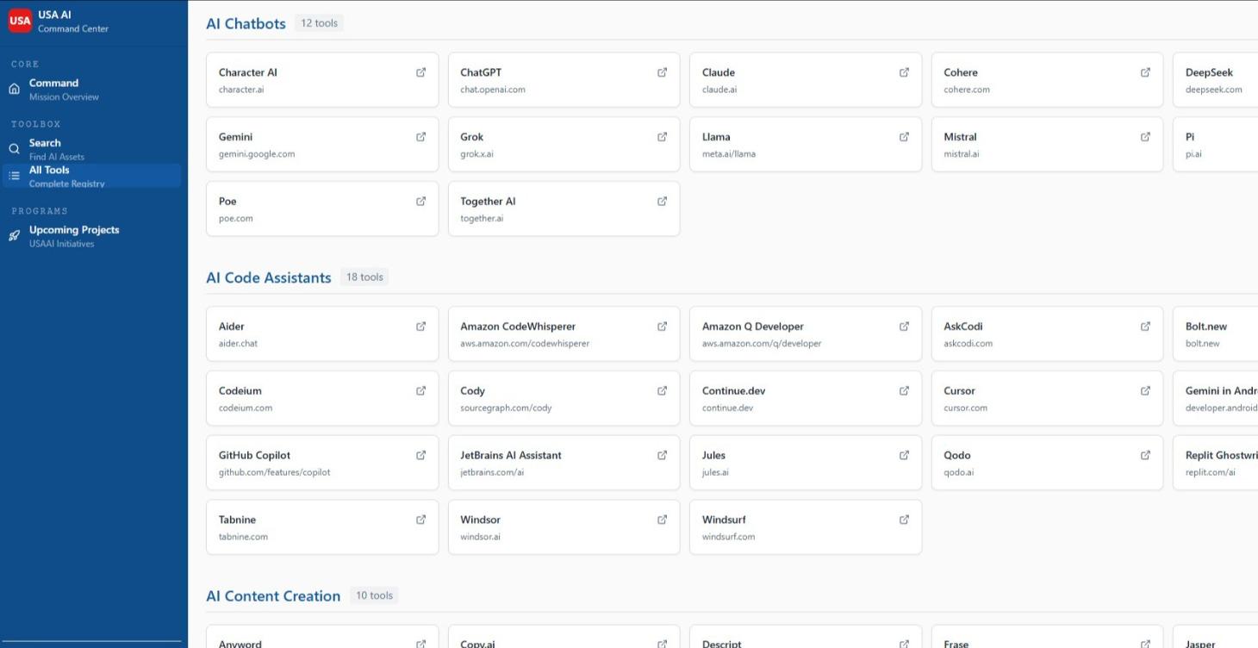Open the Poe chatbot card

click(x=321, y=209)
